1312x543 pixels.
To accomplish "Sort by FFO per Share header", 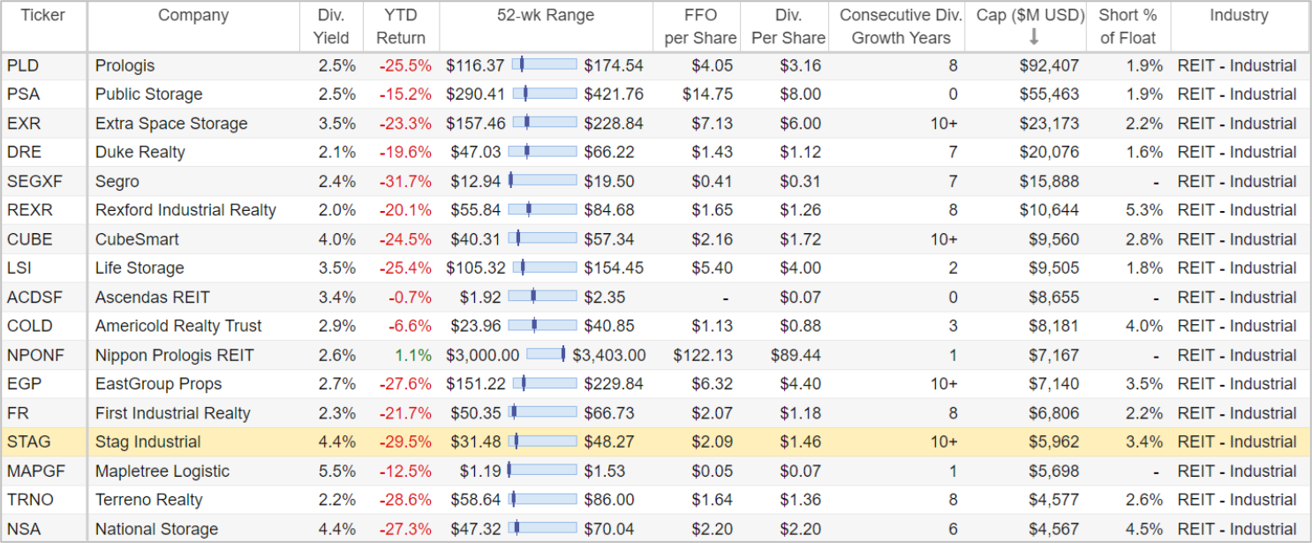I will pyautogui.click(x=700, y=26).
